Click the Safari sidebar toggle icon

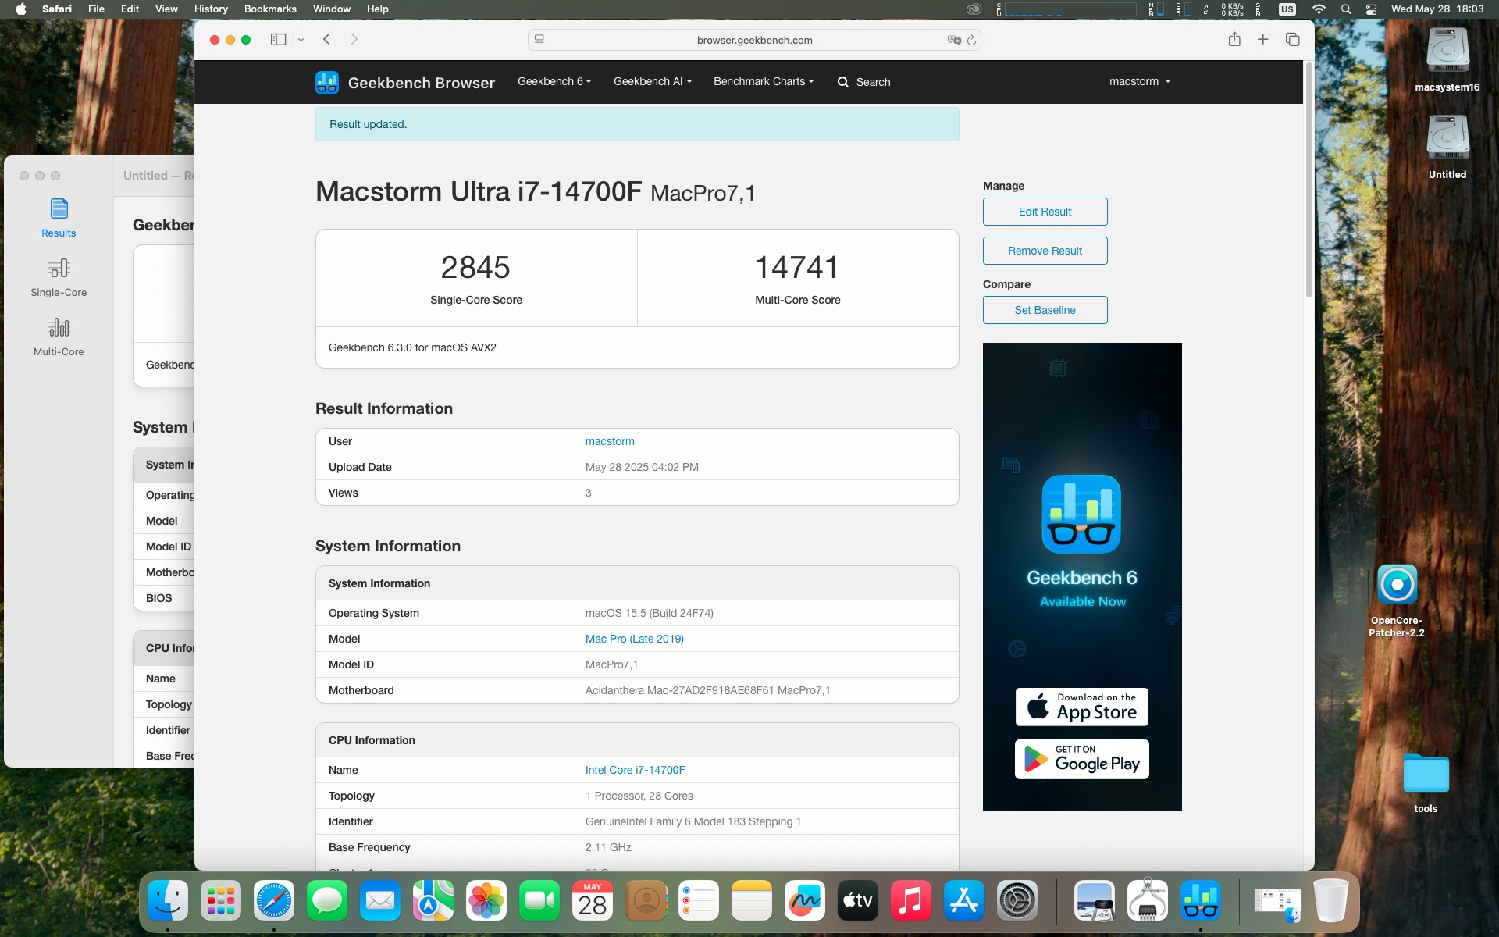278,40
